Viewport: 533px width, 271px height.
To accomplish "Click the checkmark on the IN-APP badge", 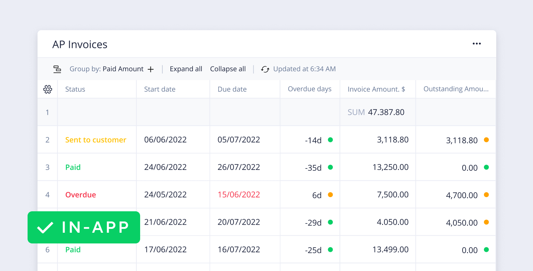I will coord(44,227).
